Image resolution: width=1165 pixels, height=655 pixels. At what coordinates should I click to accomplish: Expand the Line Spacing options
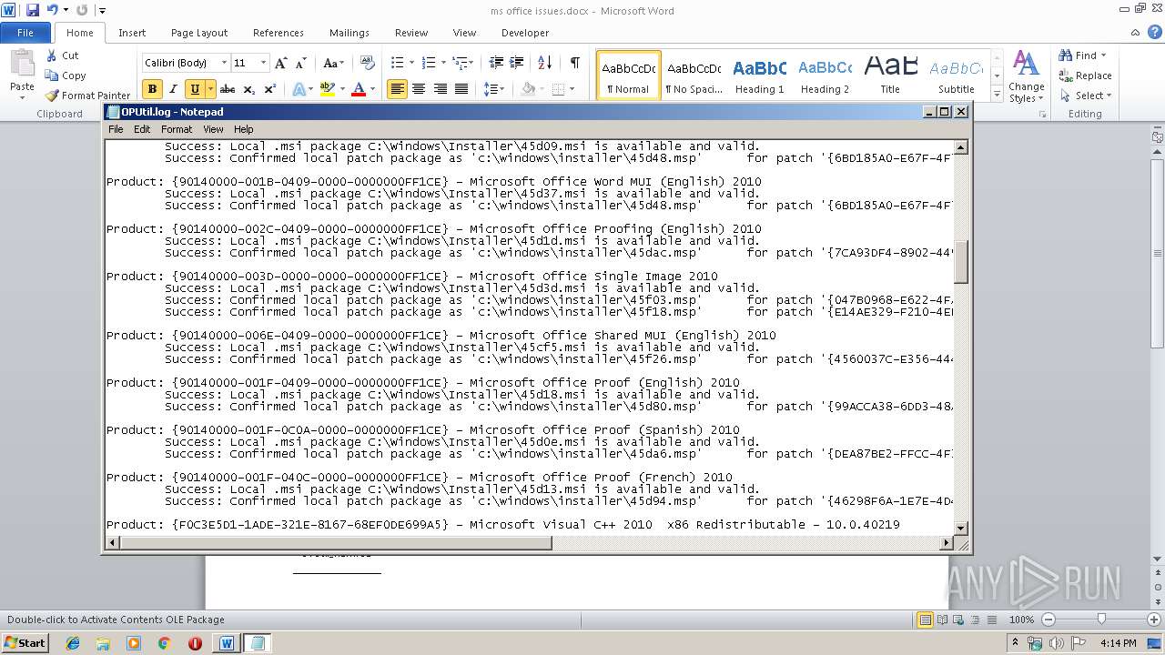point(494,89)
